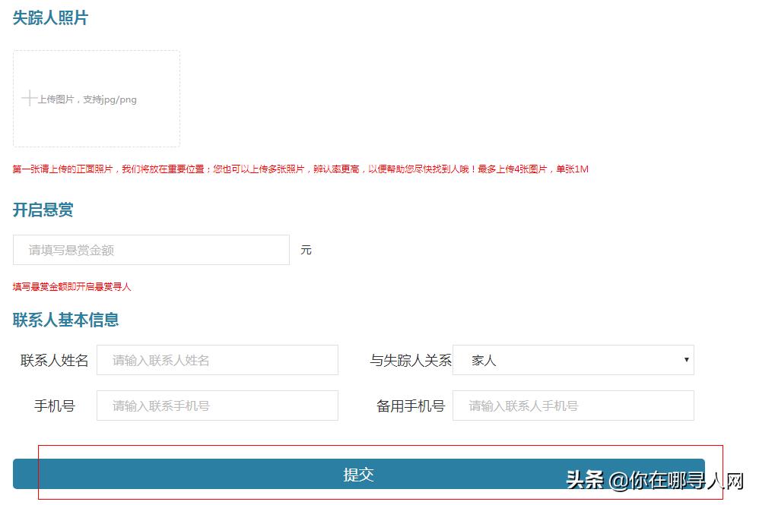Click the red photo upload instruction text
The width and height of the screenshot is (759, 505).
[x=304, y=169]
